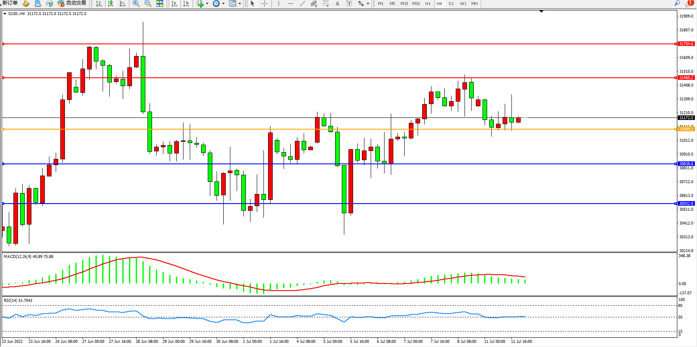Toggle the AutoTrading button
697x347 pixels.
pos(72,3)
